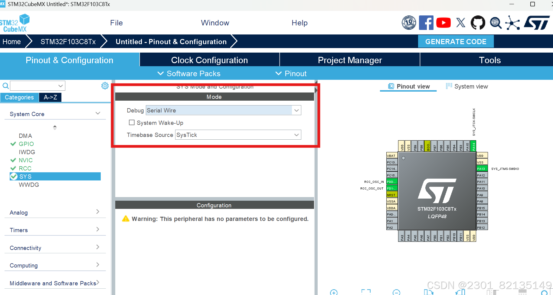The height and width of the screenshot is (295, 553).
Task: Open the STMicroelectronics GitHub page icon
Action: (478, 22)
